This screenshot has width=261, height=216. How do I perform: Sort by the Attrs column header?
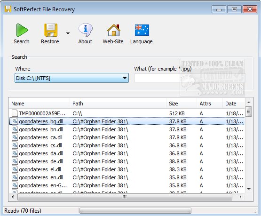pyautogui.click(x=210, y=104)
